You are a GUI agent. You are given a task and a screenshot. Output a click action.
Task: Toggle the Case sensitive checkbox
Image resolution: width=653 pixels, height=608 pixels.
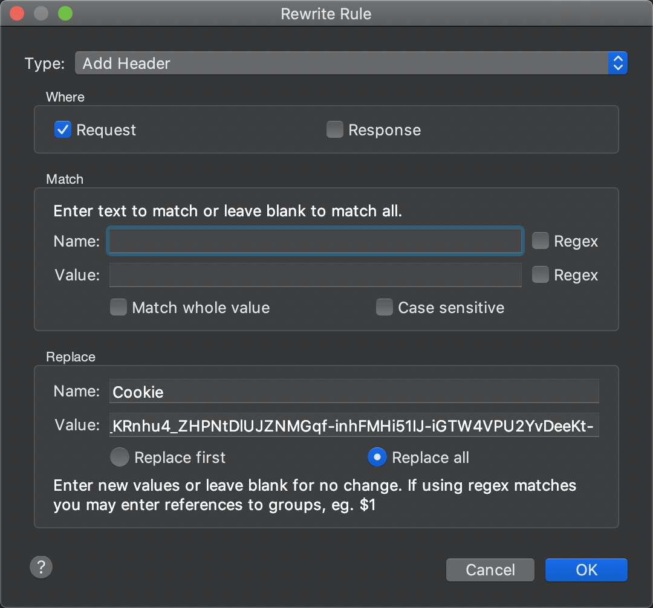tap(385, 307)
